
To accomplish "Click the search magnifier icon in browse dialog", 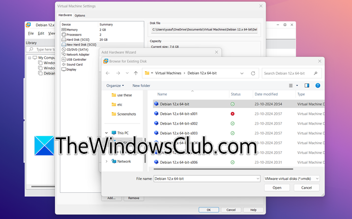I will [316, 73].
